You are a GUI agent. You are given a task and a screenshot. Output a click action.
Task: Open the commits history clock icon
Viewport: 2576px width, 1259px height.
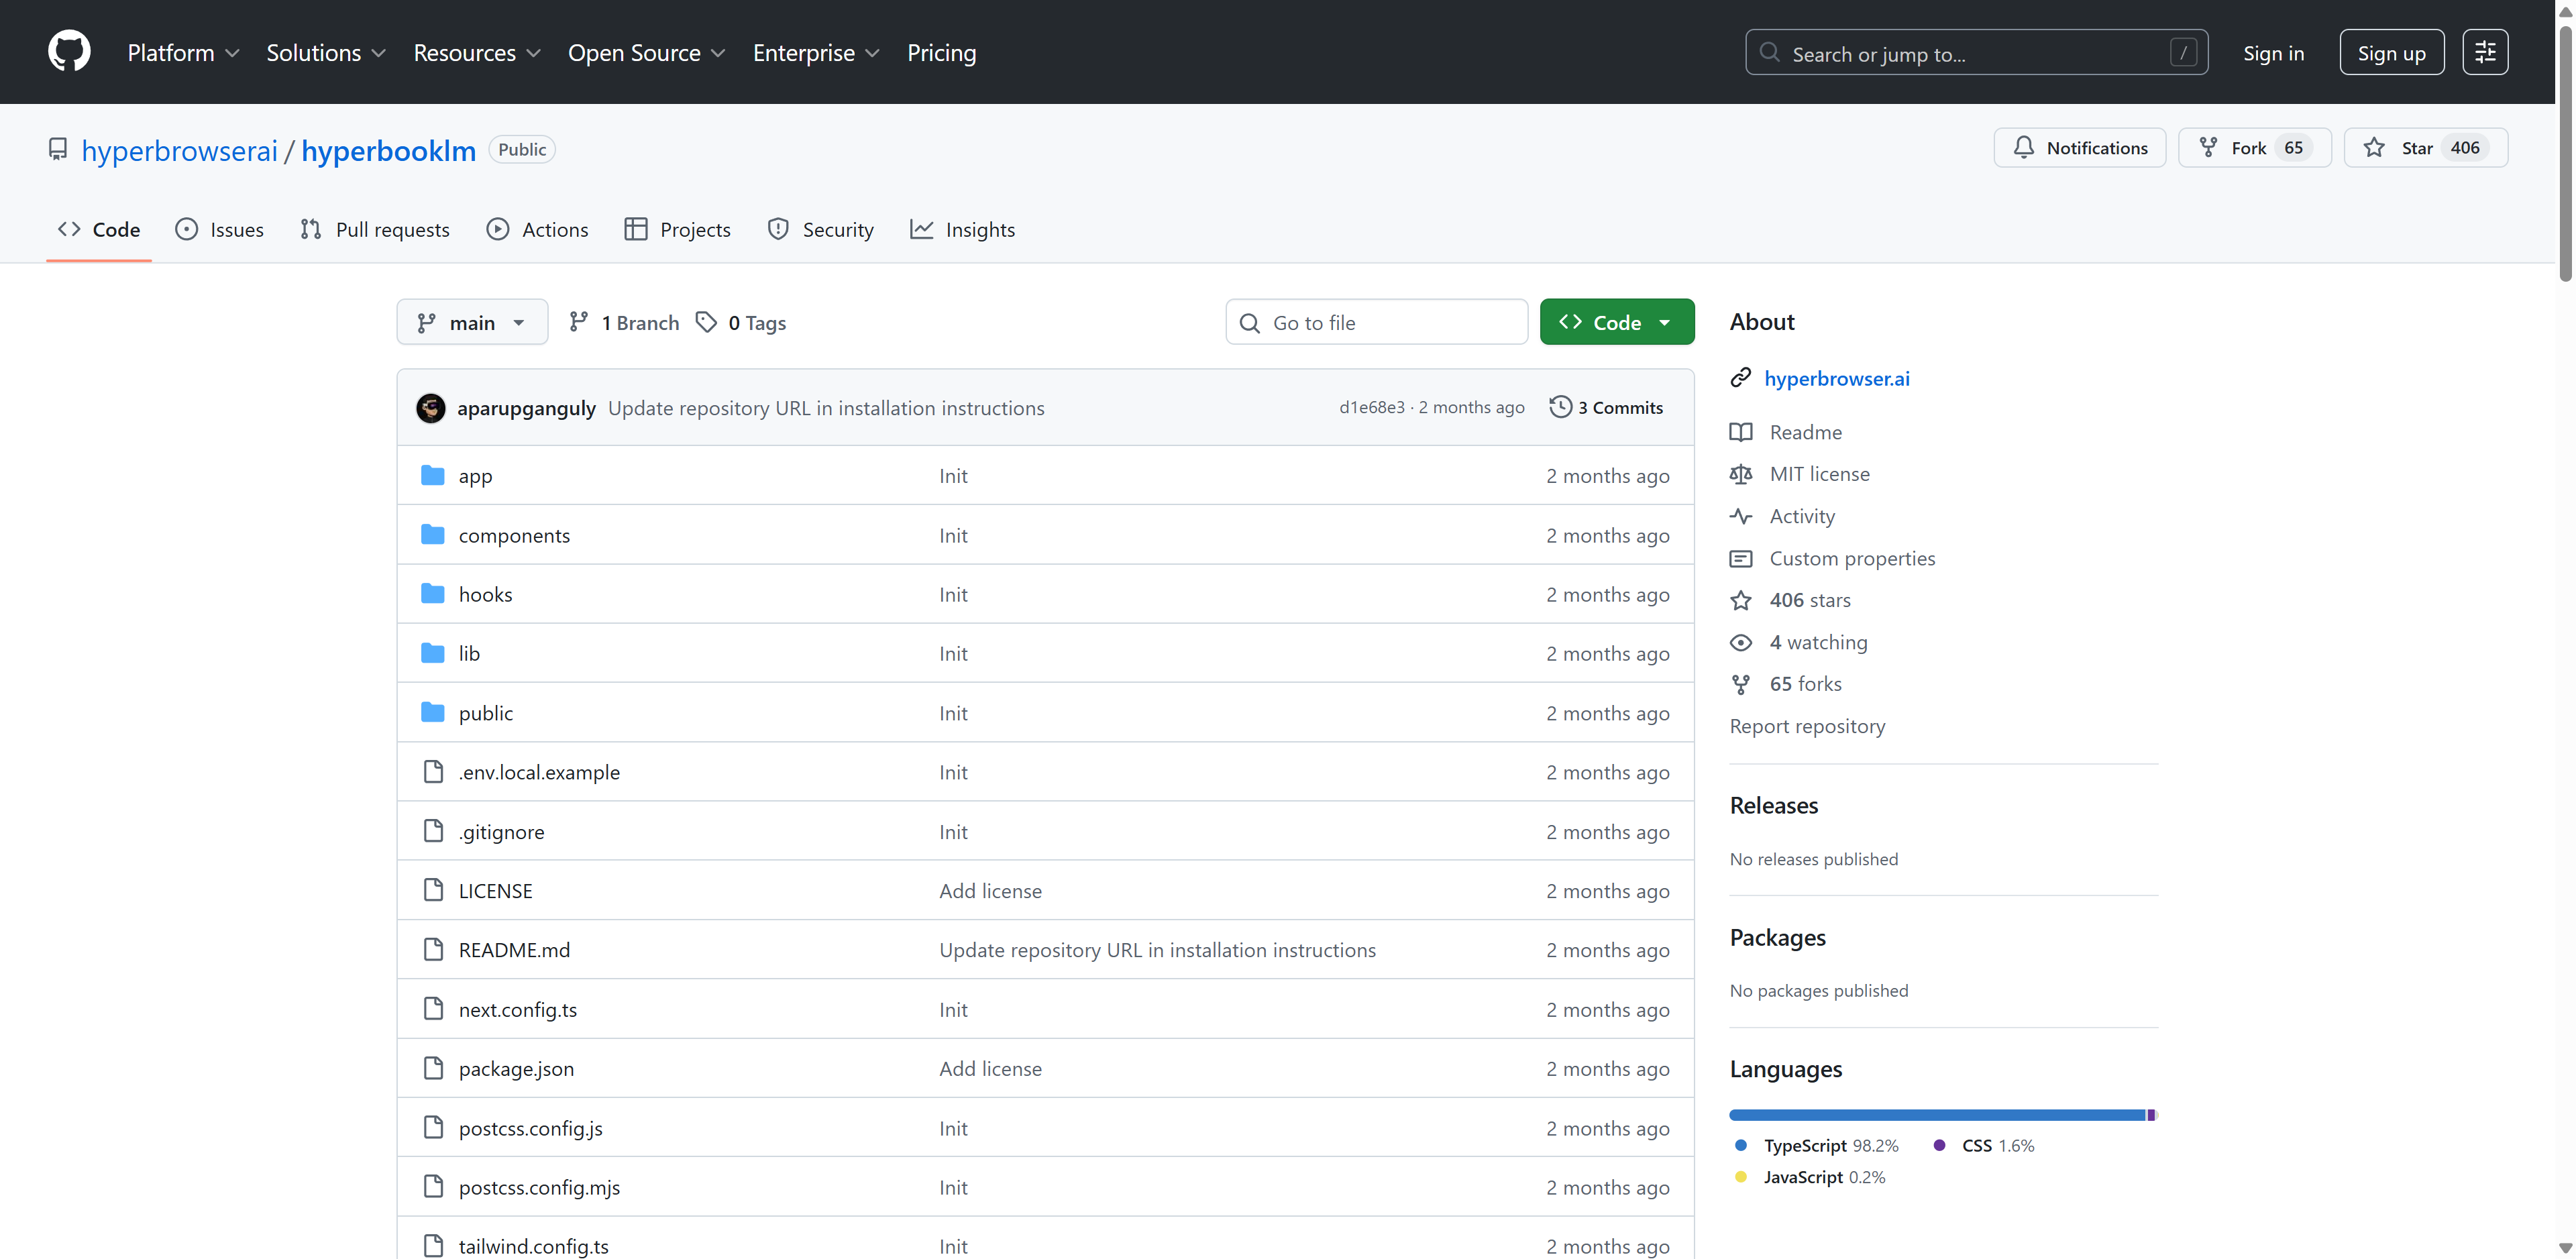pos(1560,407)
